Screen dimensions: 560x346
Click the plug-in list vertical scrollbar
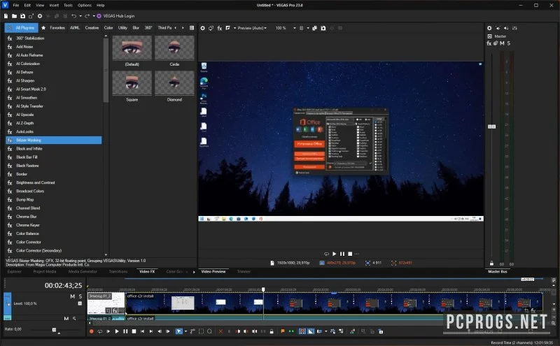coord(106,70)
